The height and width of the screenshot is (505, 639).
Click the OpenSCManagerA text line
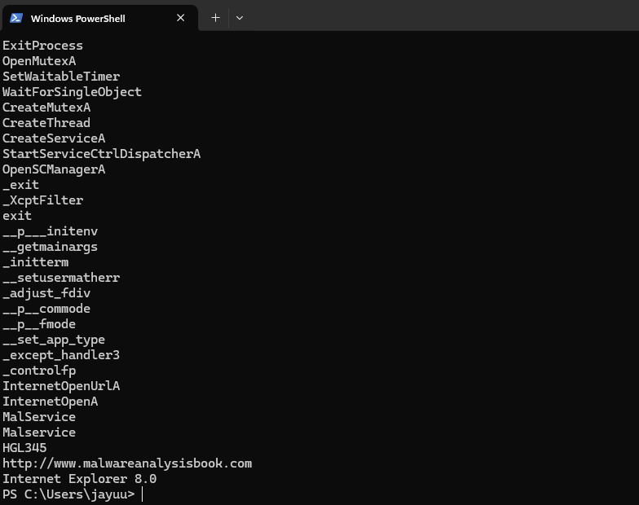[54, 169]
